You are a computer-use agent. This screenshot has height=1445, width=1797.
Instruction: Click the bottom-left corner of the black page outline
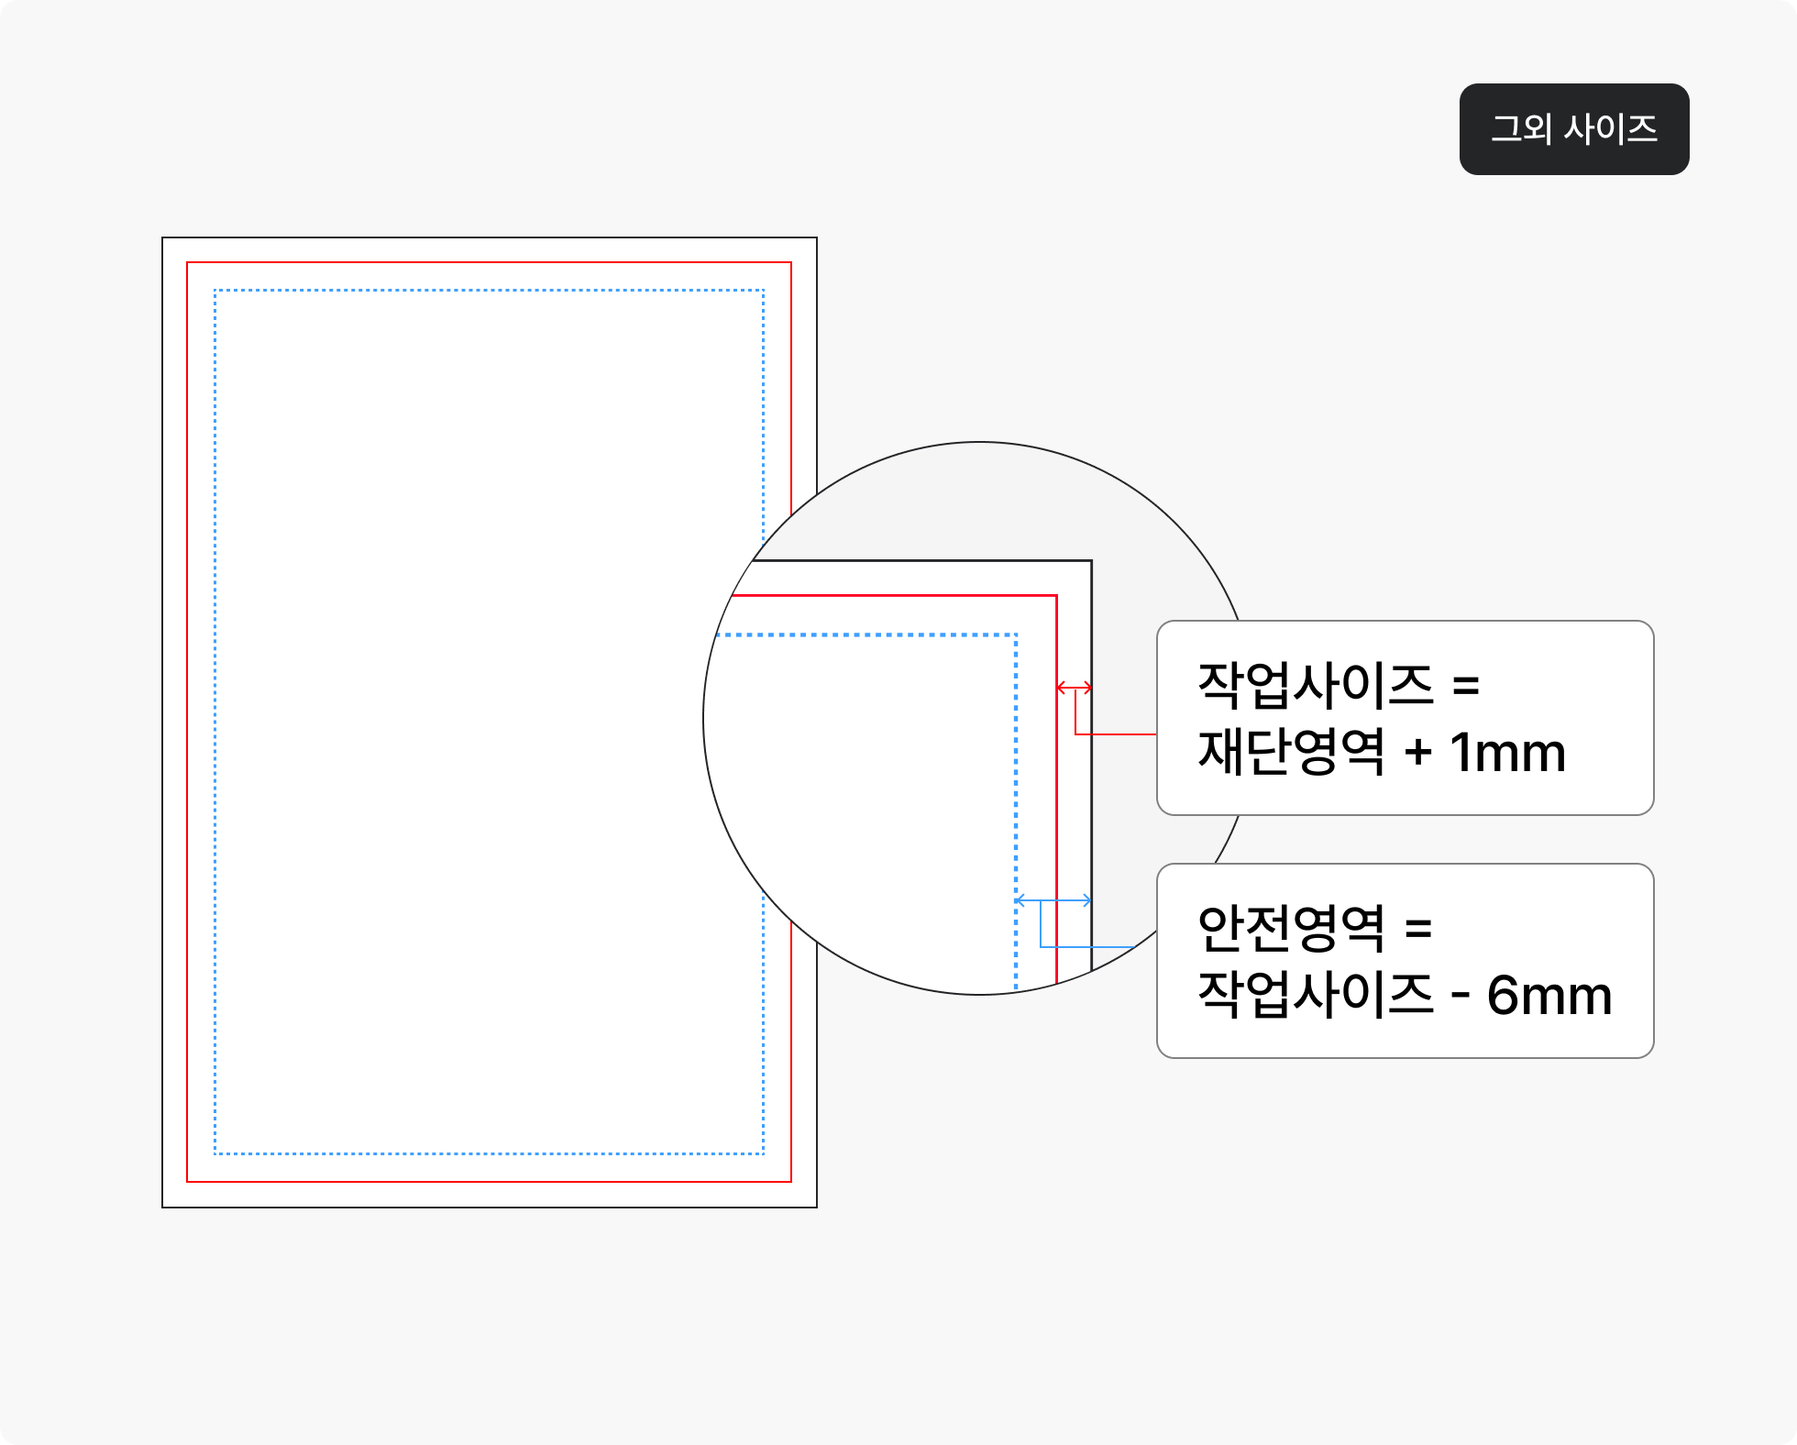pyautogui.click(x=163, y=1207)
